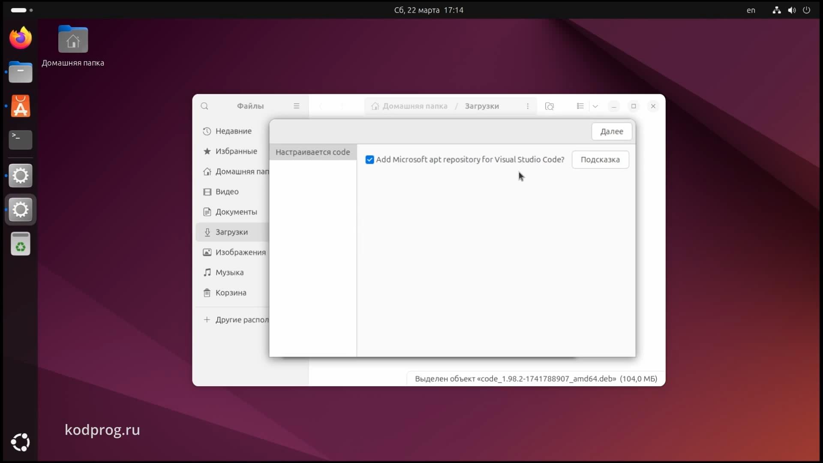Open the Files sidebar hamburger menu
The height and width of the screenshot is (463, 823).
coord(296,106)
